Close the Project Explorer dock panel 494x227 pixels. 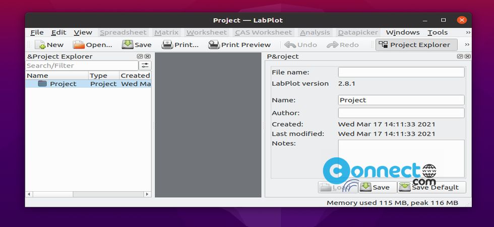click(147, 56)
